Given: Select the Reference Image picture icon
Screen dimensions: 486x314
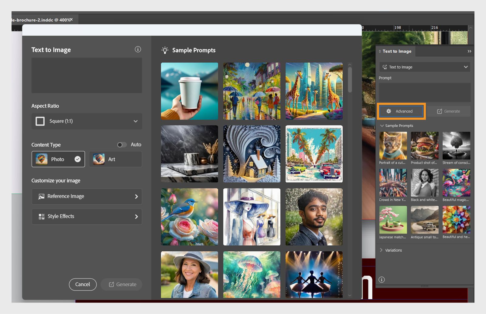Looking at the screenshot, I should pyautogui.click(x=41, y=196).
